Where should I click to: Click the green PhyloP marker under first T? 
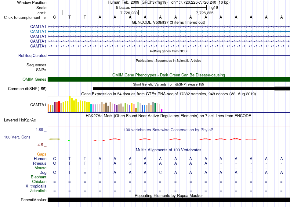(x=69, y=140)
